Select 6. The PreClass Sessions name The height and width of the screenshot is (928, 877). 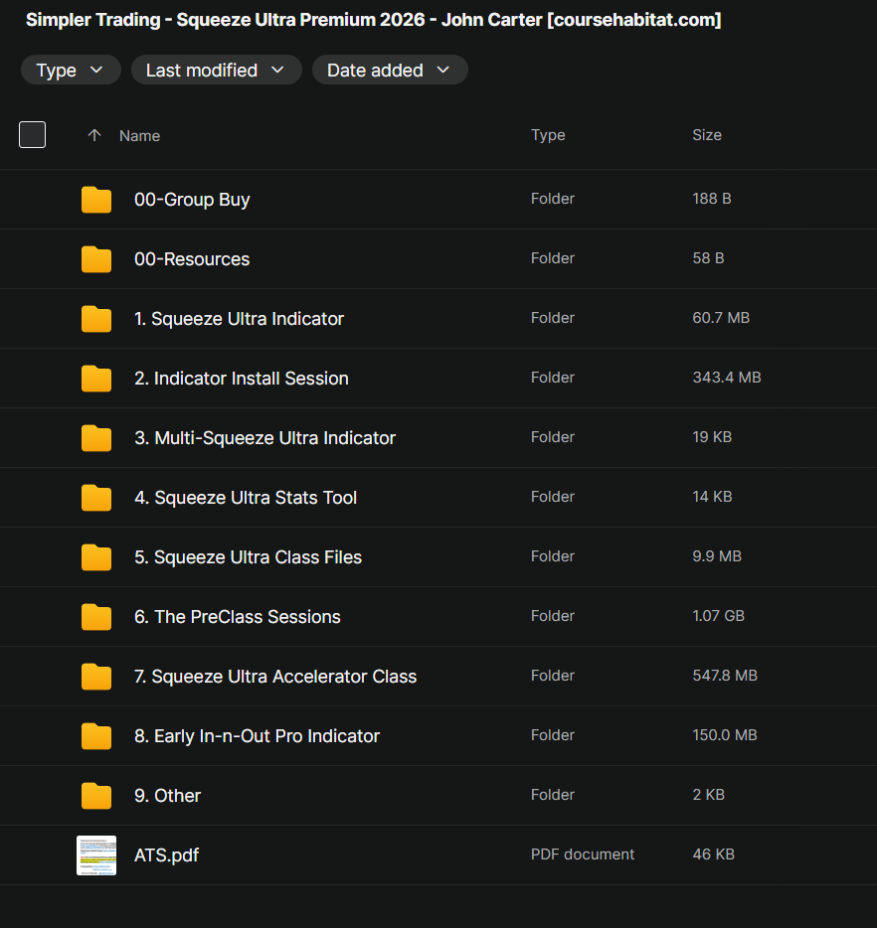pyautogui.click(x=238, y=617)
